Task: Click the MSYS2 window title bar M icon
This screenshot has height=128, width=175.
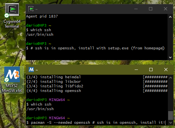Action: coord(31,70)
